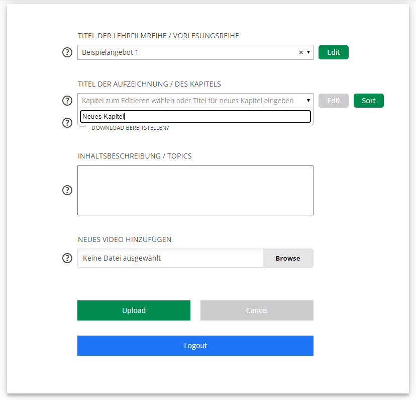Click the Keine Datei ausgewählt file field
416x400 pixels.
[x=170, y=258]
